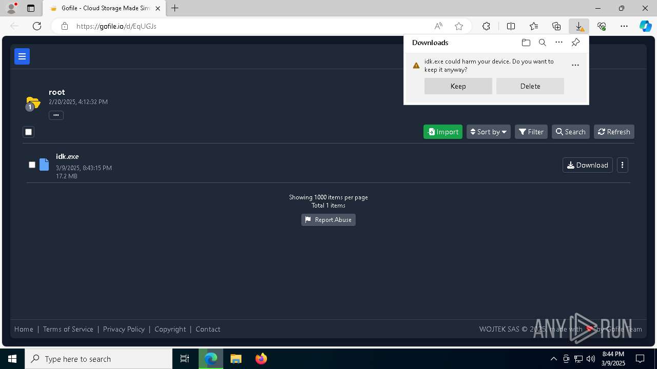Download the idk.exe file
Screen dimensions: 657x369
588,165
